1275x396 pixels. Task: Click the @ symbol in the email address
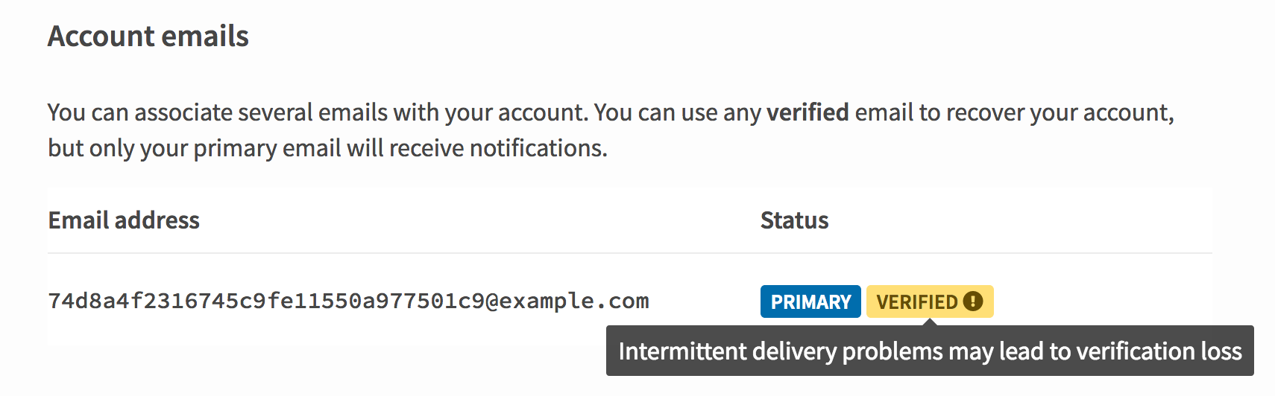(492, 301)
